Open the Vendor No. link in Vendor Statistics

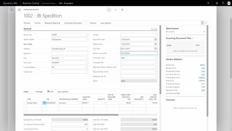tap(202, 65)
